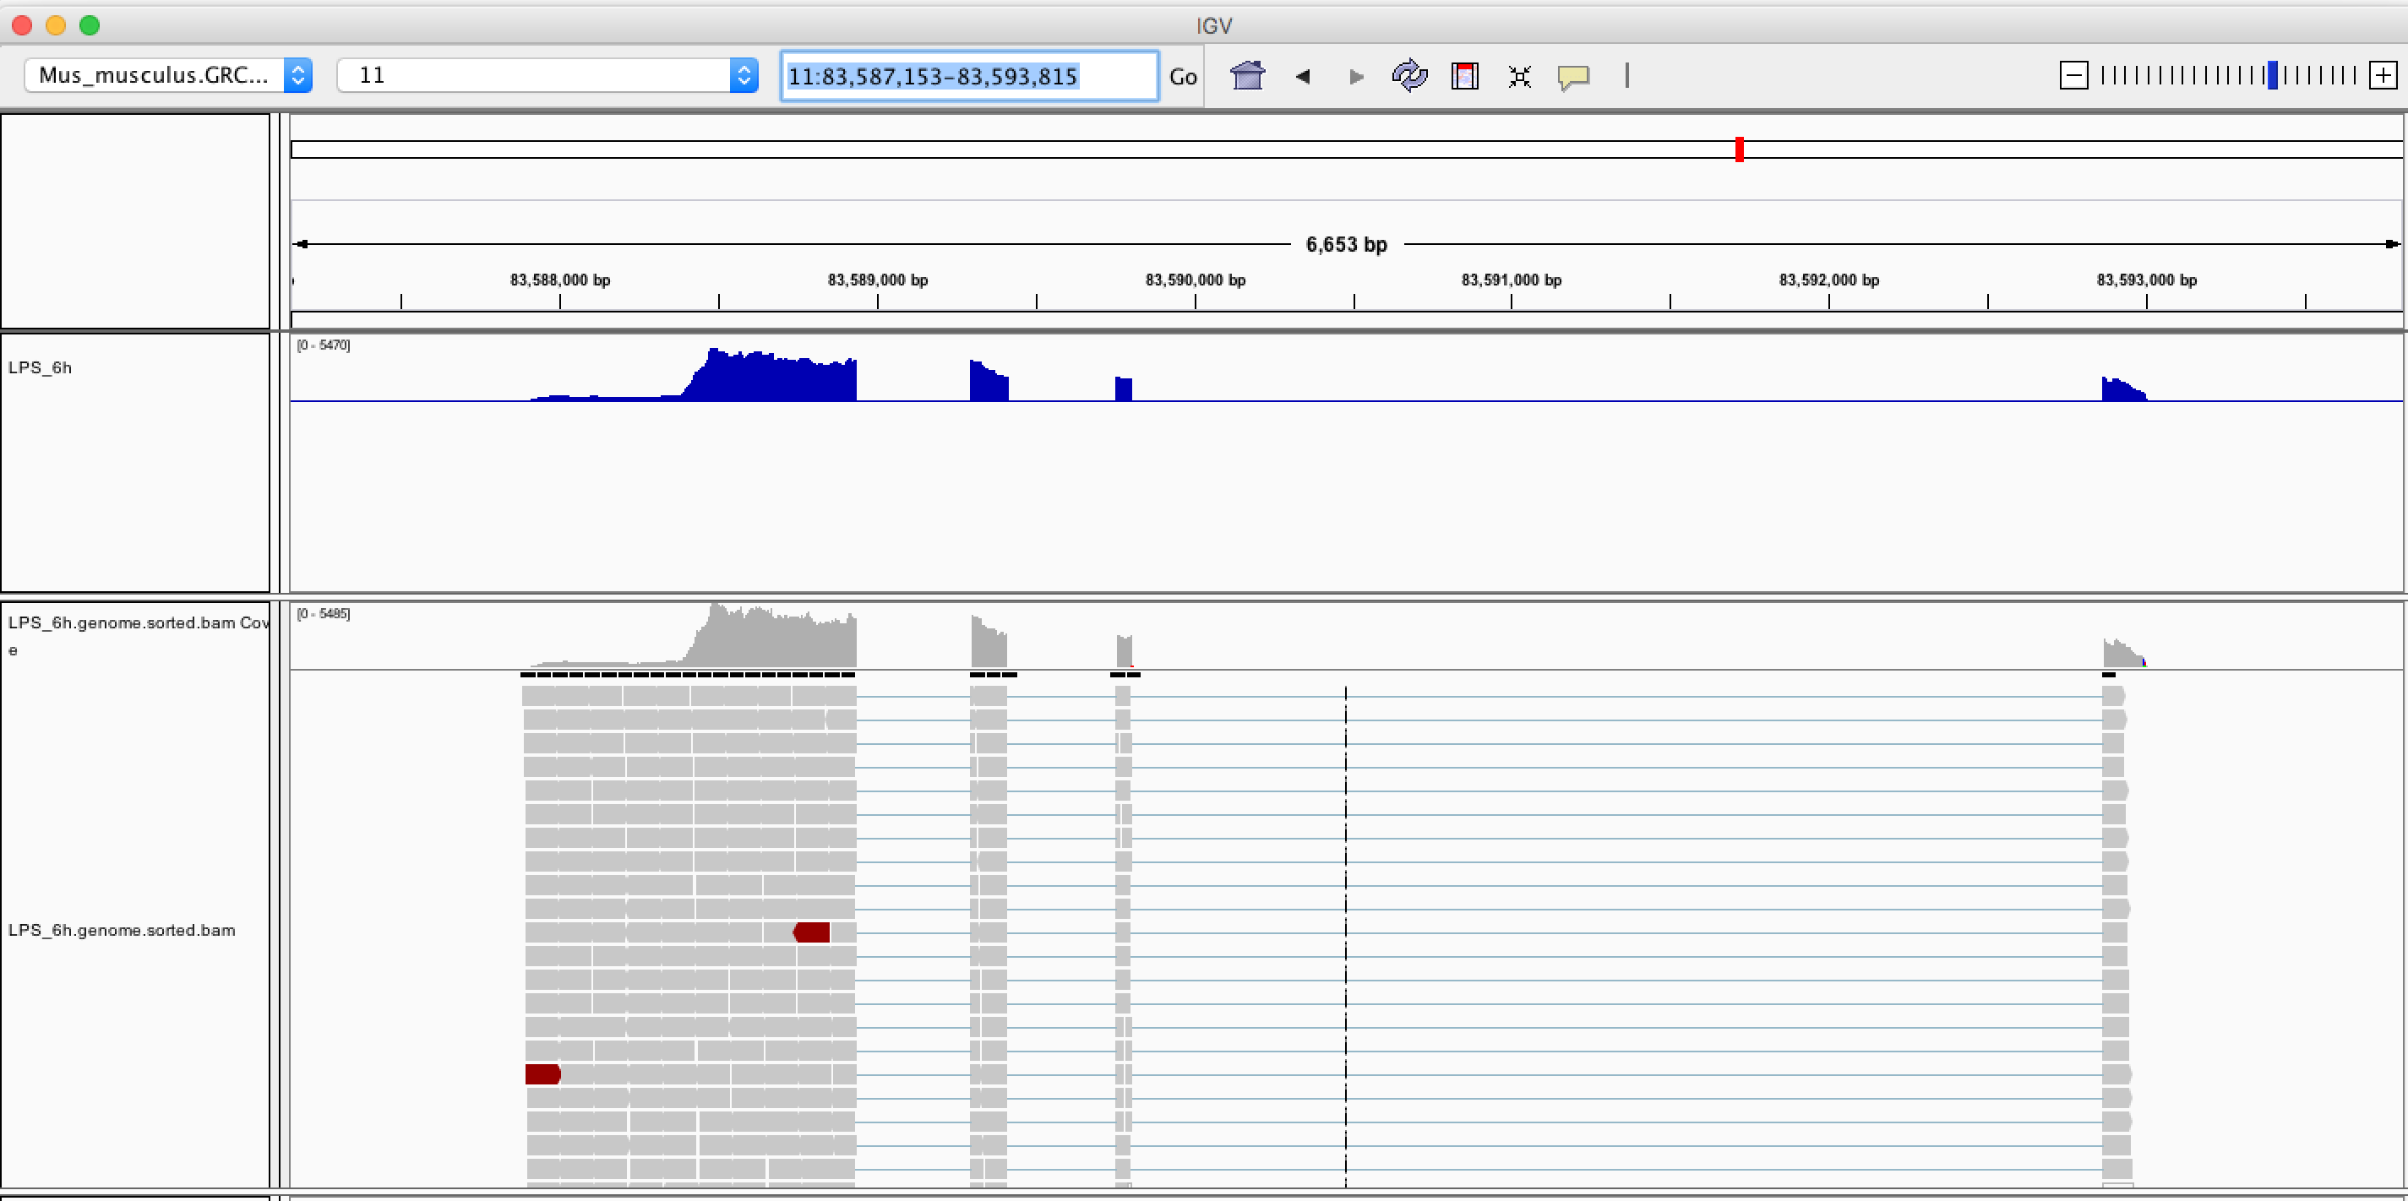Select the LPS_6h.genome.sorted.bam Coverage track label
Viewport: 2408px width, 1201px height.
[x=135, y=623]
